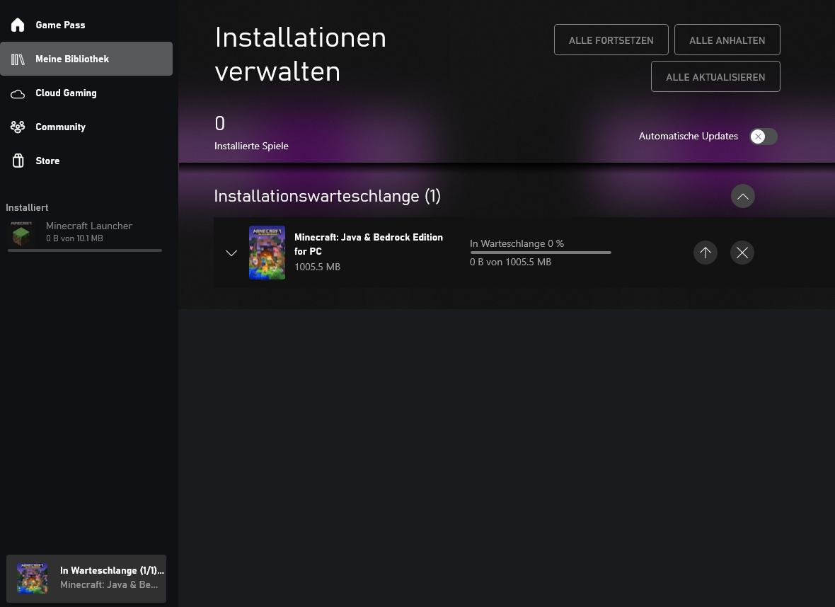Screen dimensions: 835x607
Task: Open the Store icon in the sidebar
Action: (x=17, y=161)
